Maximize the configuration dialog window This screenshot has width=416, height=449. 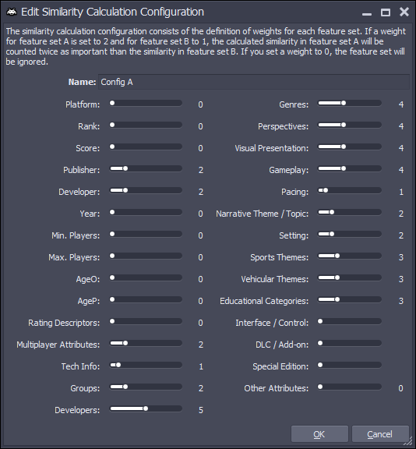pyautogui.click(x=386, y=12)
